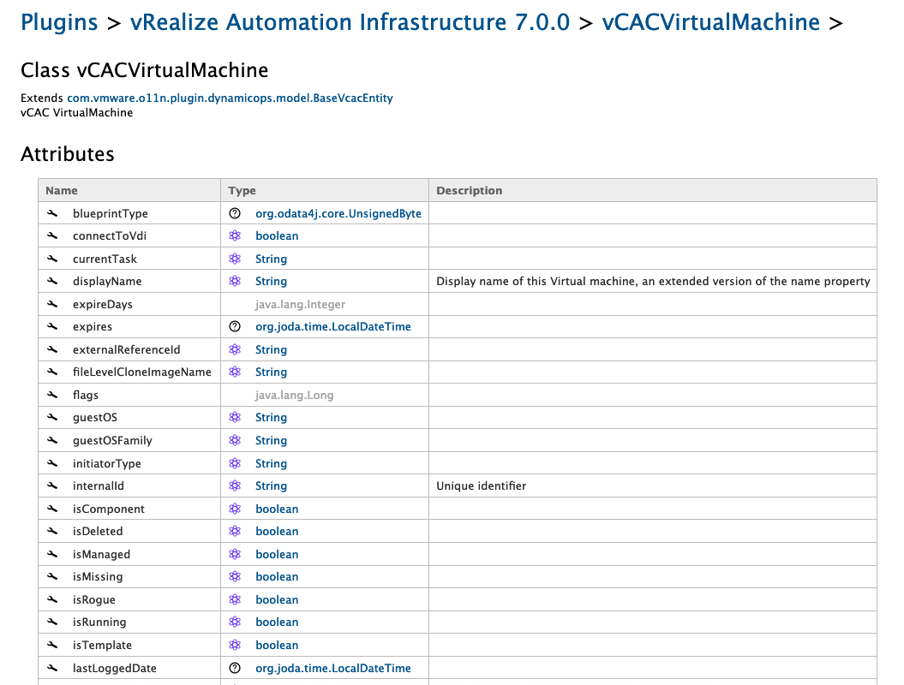Click the Type column header
The width and height of the screenshot is (904, 685).
pos(242,191)
